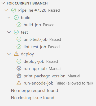The width and height of the screenshot is (96, 106).
Task: Collapse the build stage chevron
Action: pyautogui.click(x=9, y=17)
